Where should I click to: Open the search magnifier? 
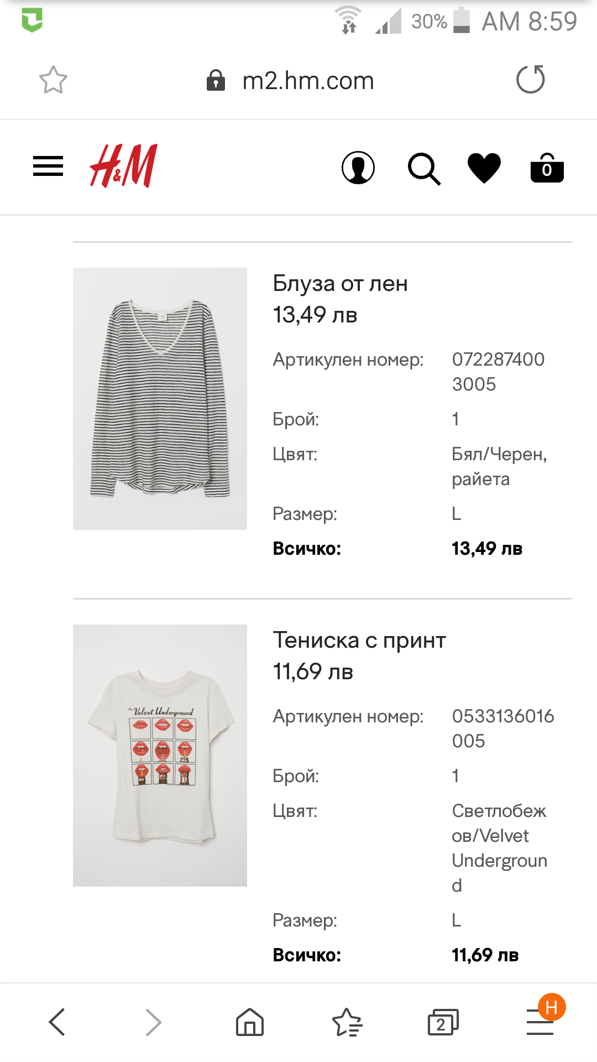tap(424, 168)
